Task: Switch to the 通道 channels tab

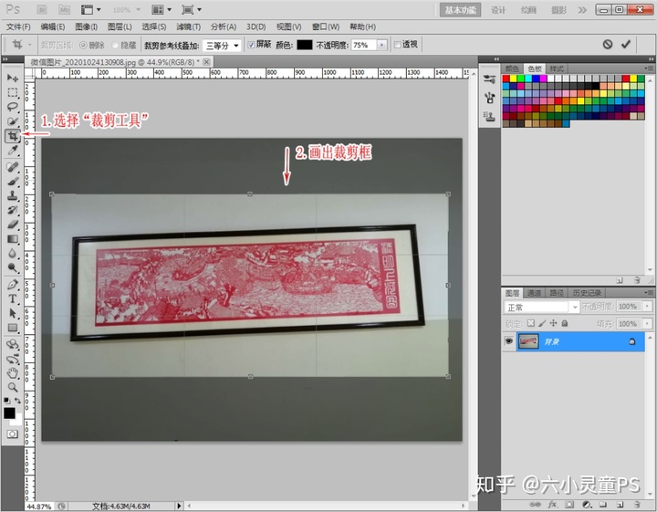Action: 534,293
